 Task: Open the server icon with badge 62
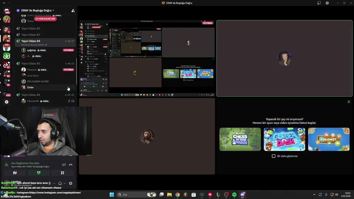click(7, 38)
